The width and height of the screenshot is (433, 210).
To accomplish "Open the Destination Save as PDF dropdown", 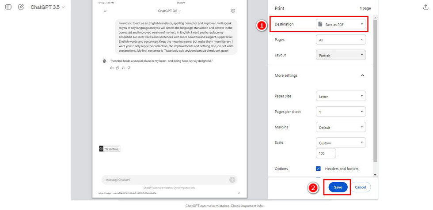I will point(341,24).
